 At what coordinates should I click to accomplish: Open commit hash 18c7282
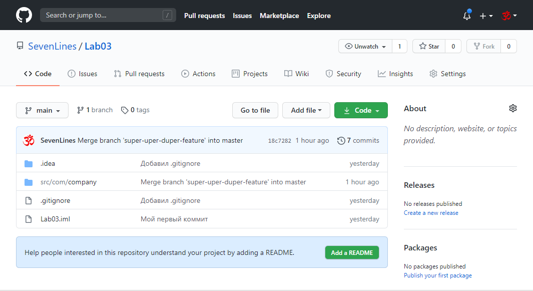[x=279, y=141]
